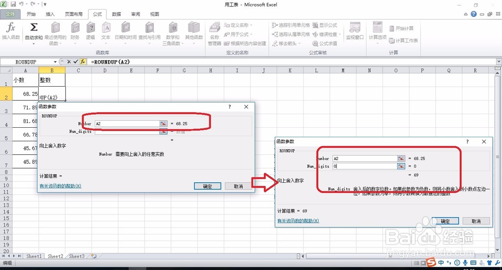Click the formula bar Cancel X icon
Viewport: 502px width, 270px height.
click(x=69, y=62)
